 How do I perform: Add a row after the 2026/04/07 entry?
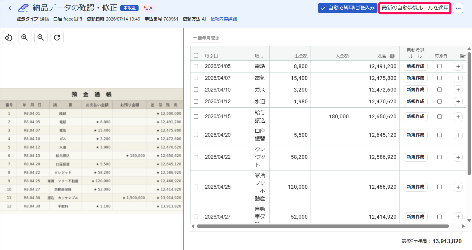coord(458,78)
